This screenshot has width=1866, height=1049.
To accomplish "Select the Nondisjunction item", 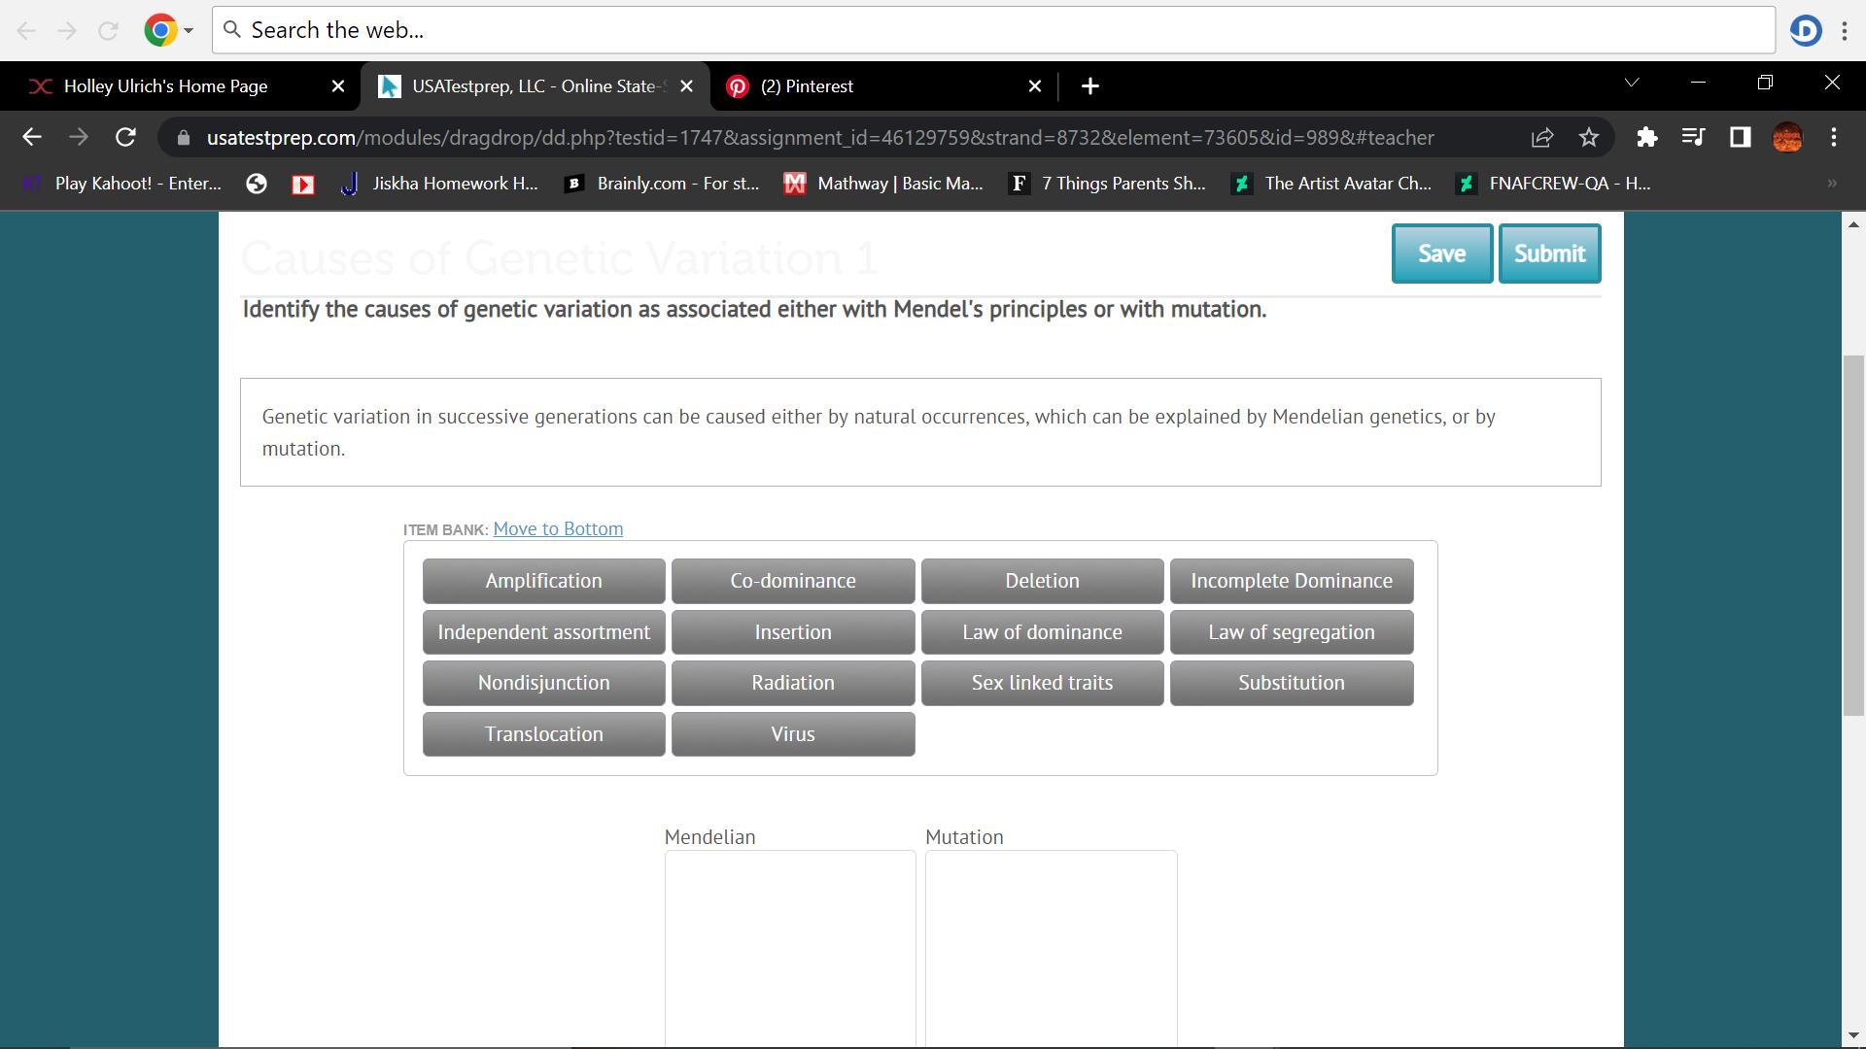I will (x=543, y=683).
